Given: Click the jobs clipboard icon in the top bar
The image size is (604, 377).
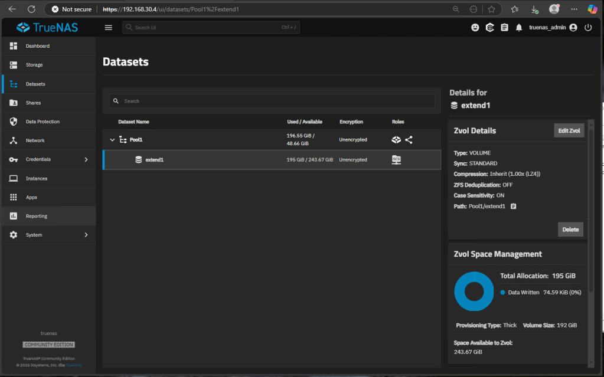Looking at the screenshot, I should pyautogui.click(x=504, y=28).
